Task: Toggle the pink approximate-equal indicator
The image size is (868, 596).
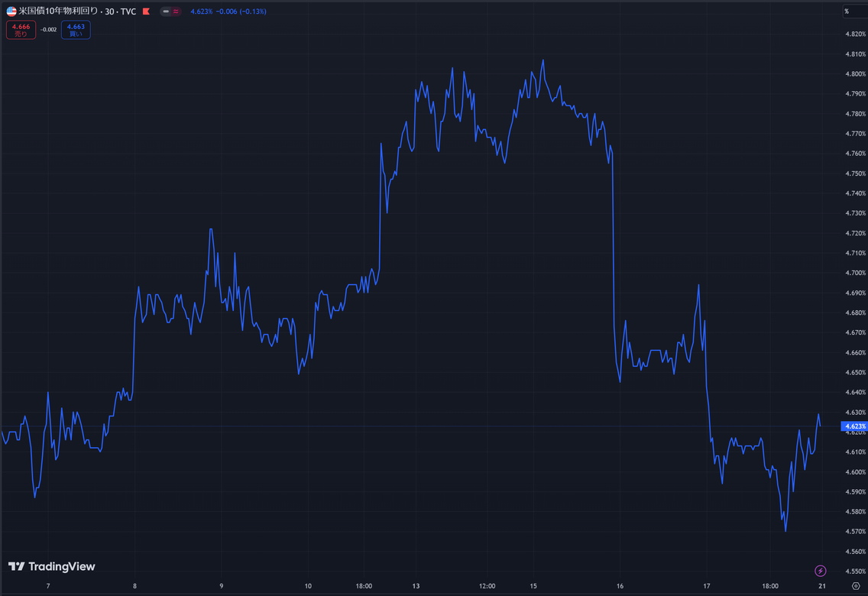Action: pos(176,11)
